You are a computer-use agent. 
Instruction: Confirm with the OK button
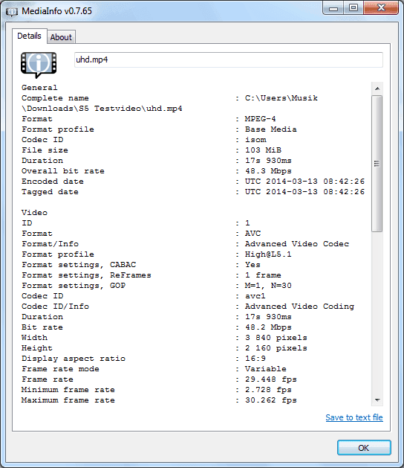[364, 448]
